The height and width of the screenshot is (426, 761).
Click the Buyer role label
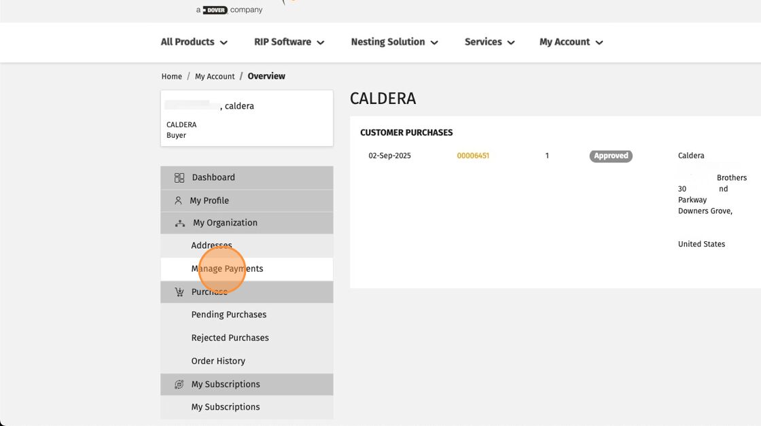click(x=176, y=135)
